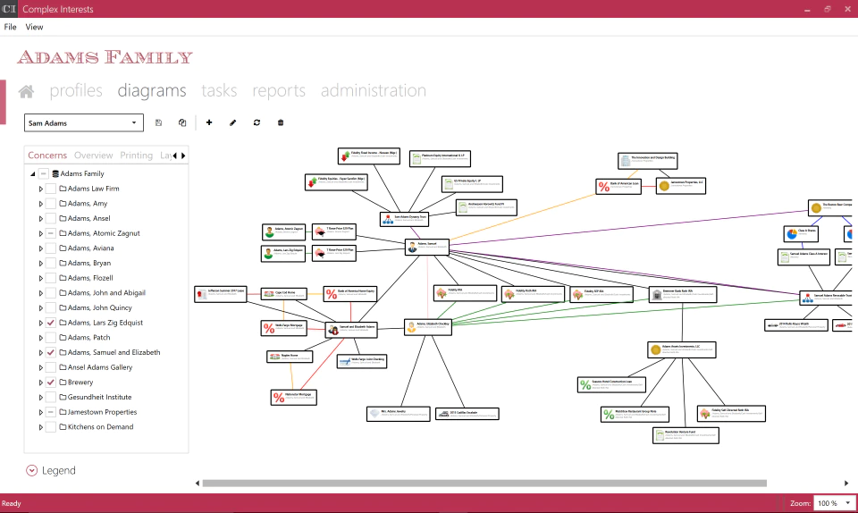Add a new diagram with the plus icon
This screenshot has height=513, width=858.
(209, 122)
